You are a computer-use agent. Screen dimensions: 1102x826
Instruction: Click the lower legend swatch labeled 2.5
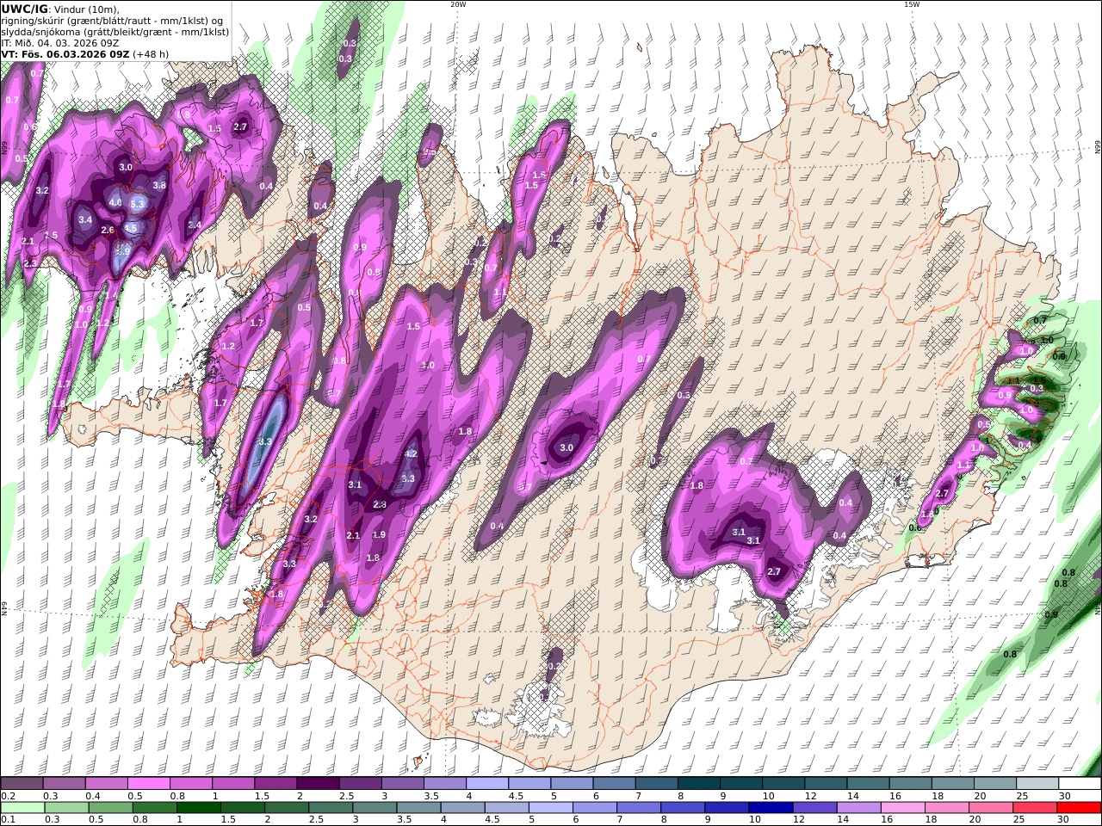tap(331, 808)
